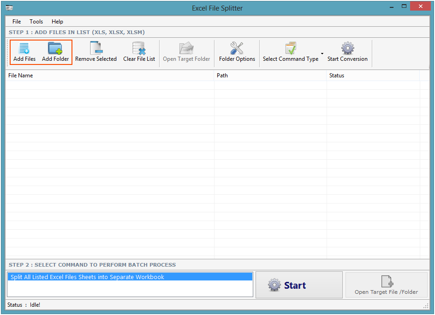Click the large Start button

click(x=299, y=285)
